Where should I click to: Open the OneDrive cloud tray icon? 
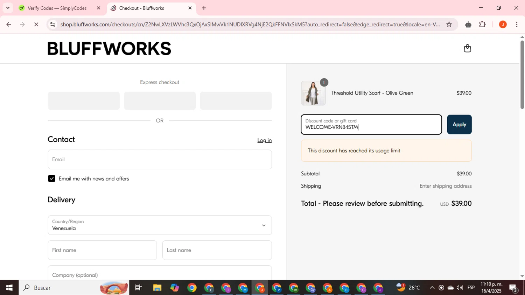coord(450,288)
